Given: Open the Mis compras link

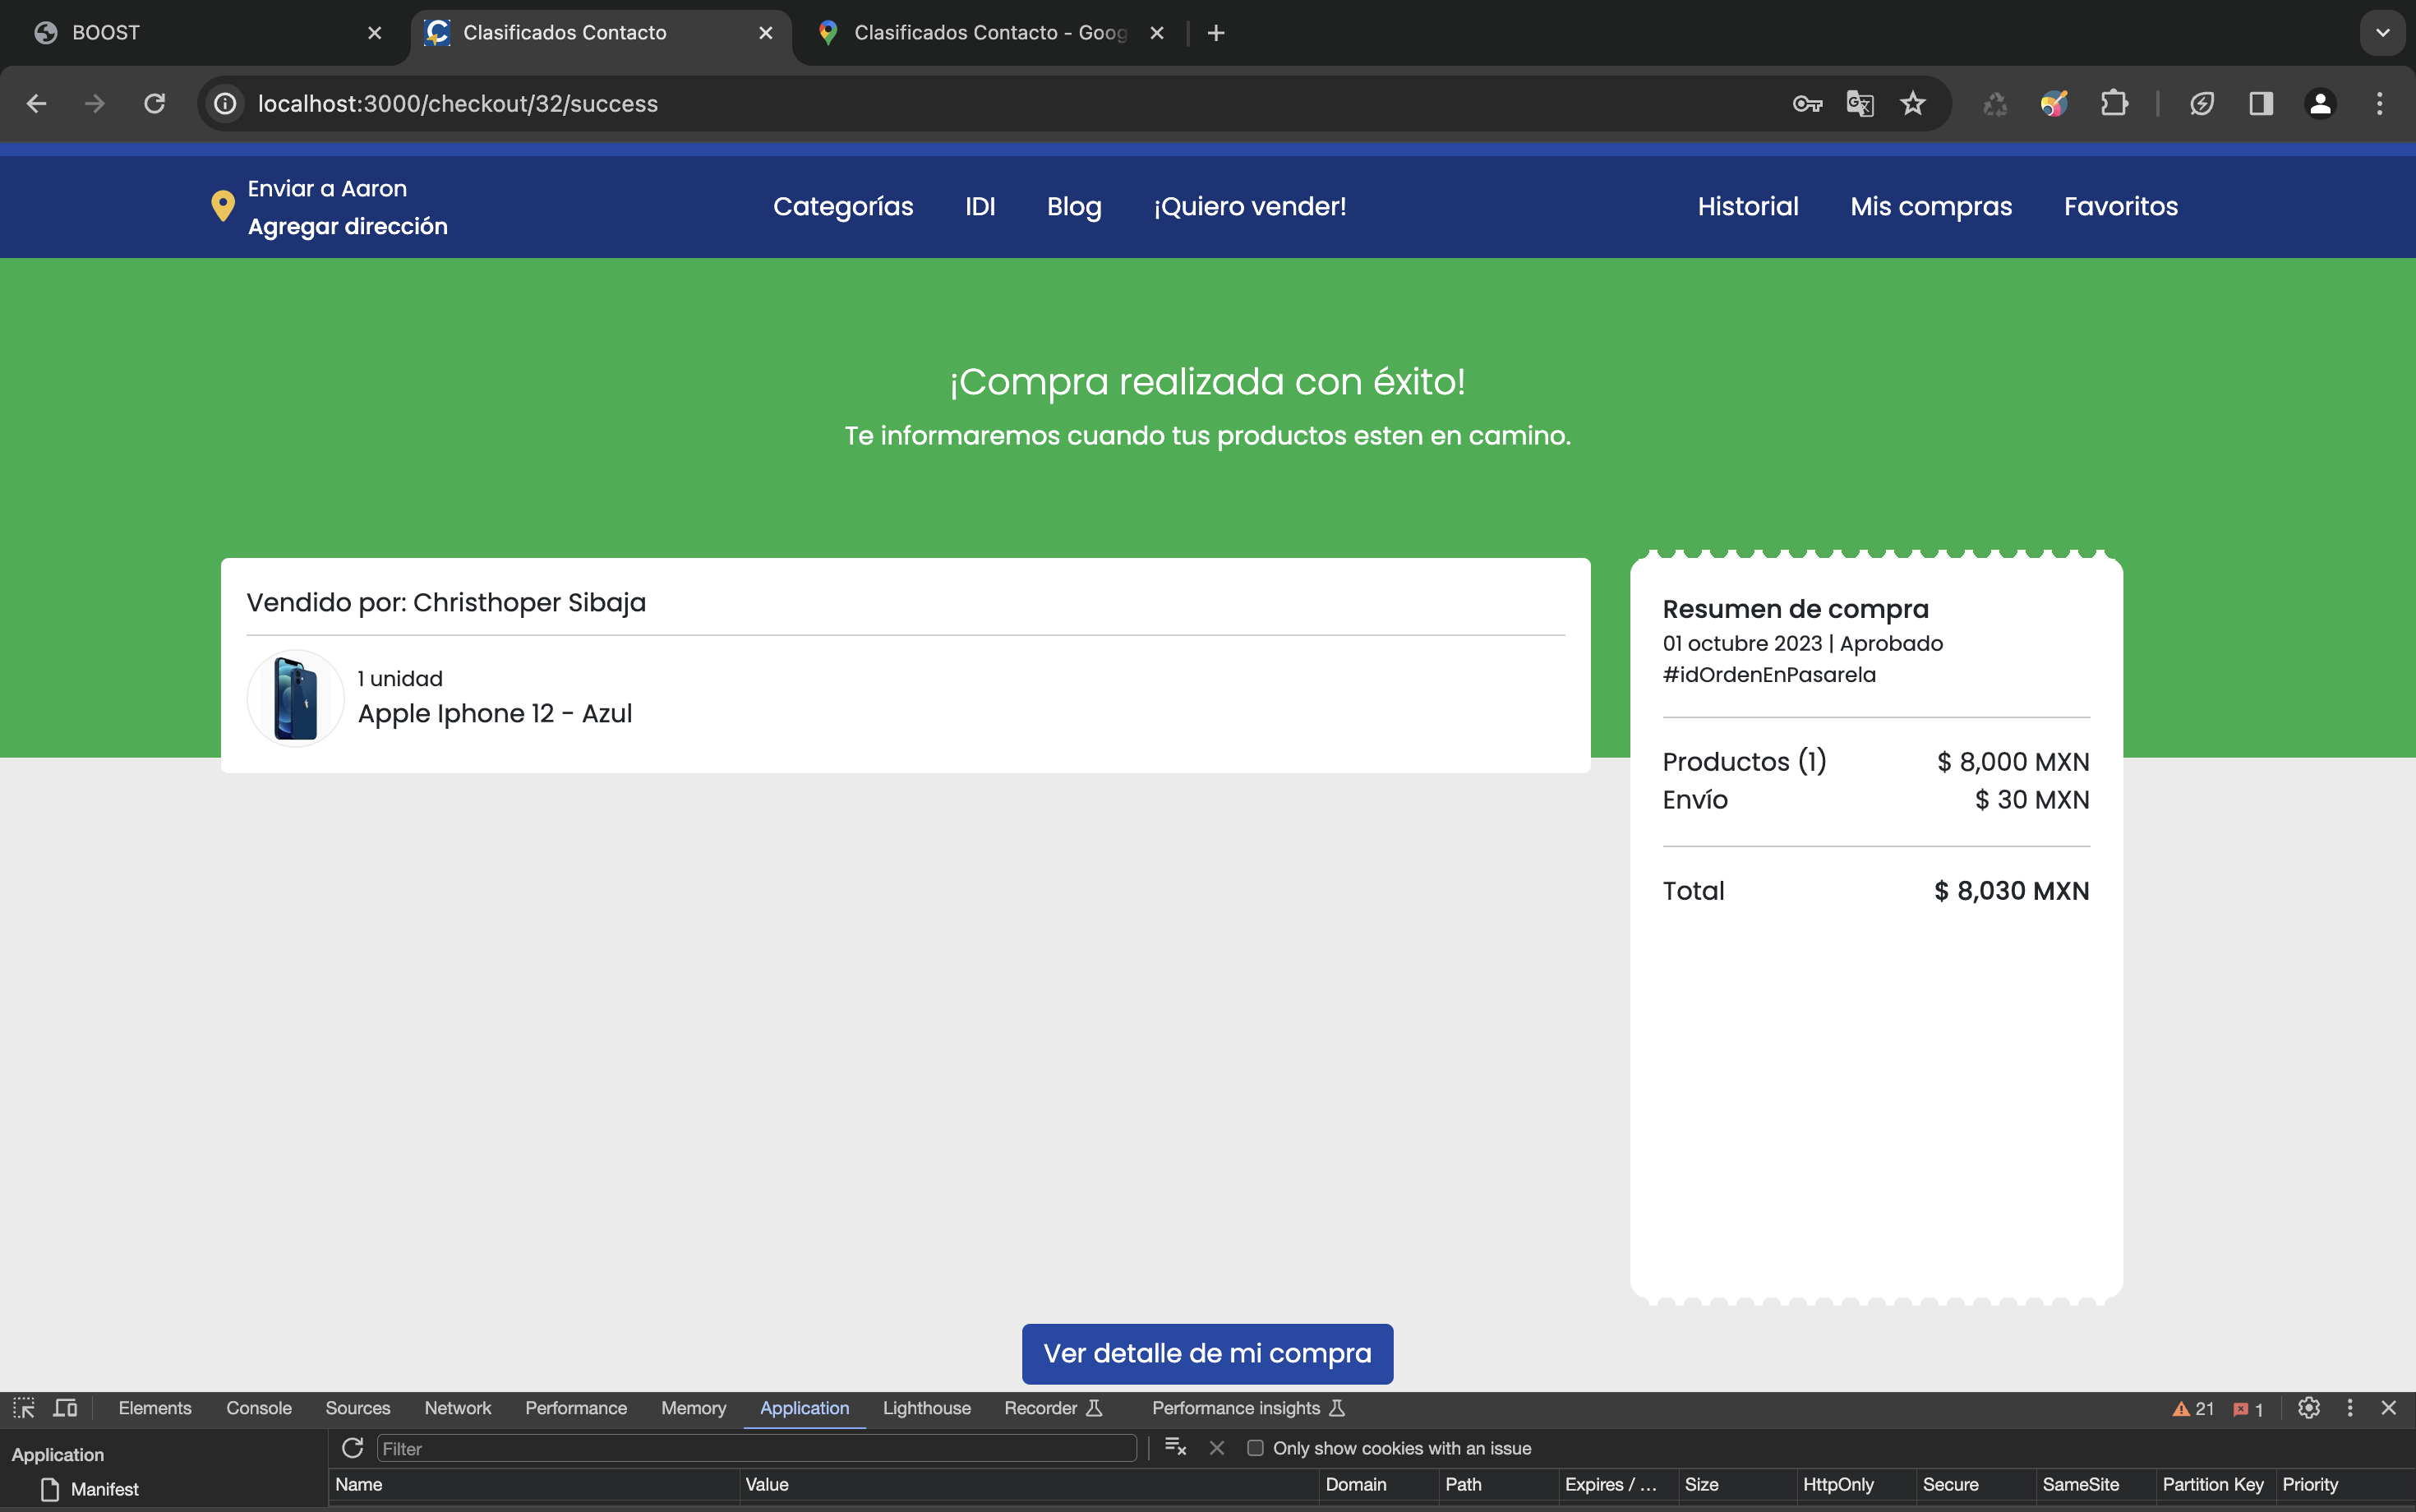Looking at the screenshot, I should pos(1930,206).
